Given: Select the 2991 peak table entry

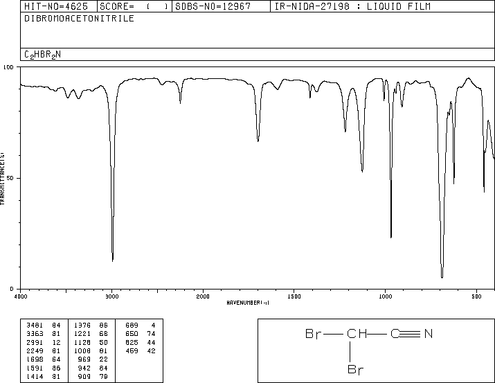Looking at the screenshot, I should coord(43,342).
